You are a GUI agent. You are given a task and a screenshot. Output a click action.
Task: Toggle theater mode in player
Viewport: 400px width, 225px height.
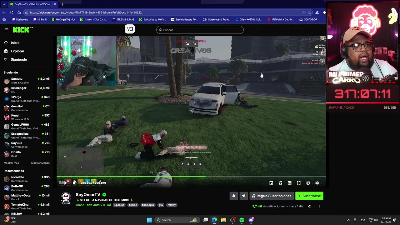click(x=289, y=183)
